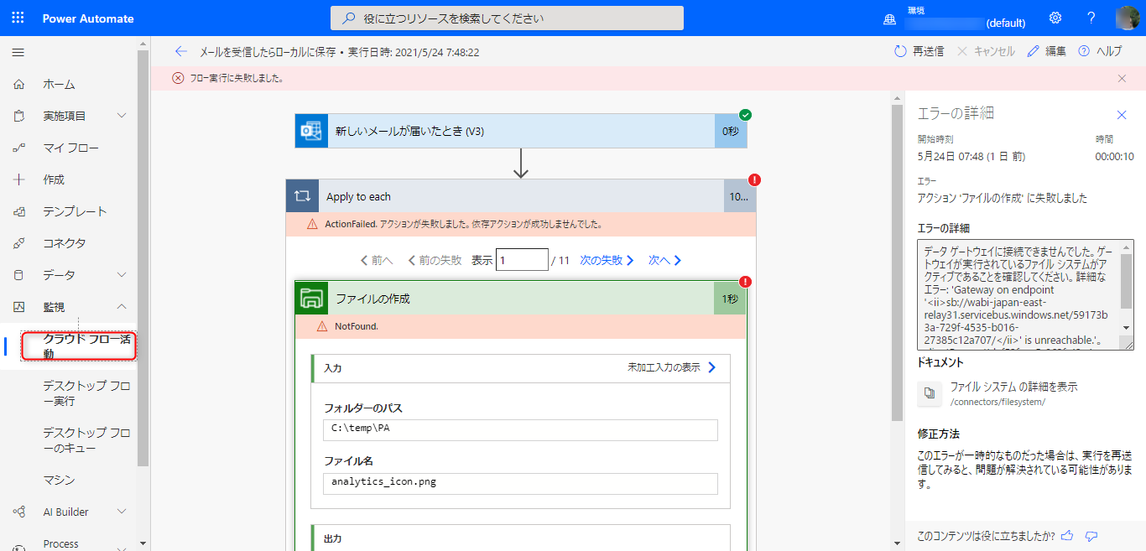Click the green success badge on trigger
This screenshot has height=551, width=1146.
[x=746, y=115]
